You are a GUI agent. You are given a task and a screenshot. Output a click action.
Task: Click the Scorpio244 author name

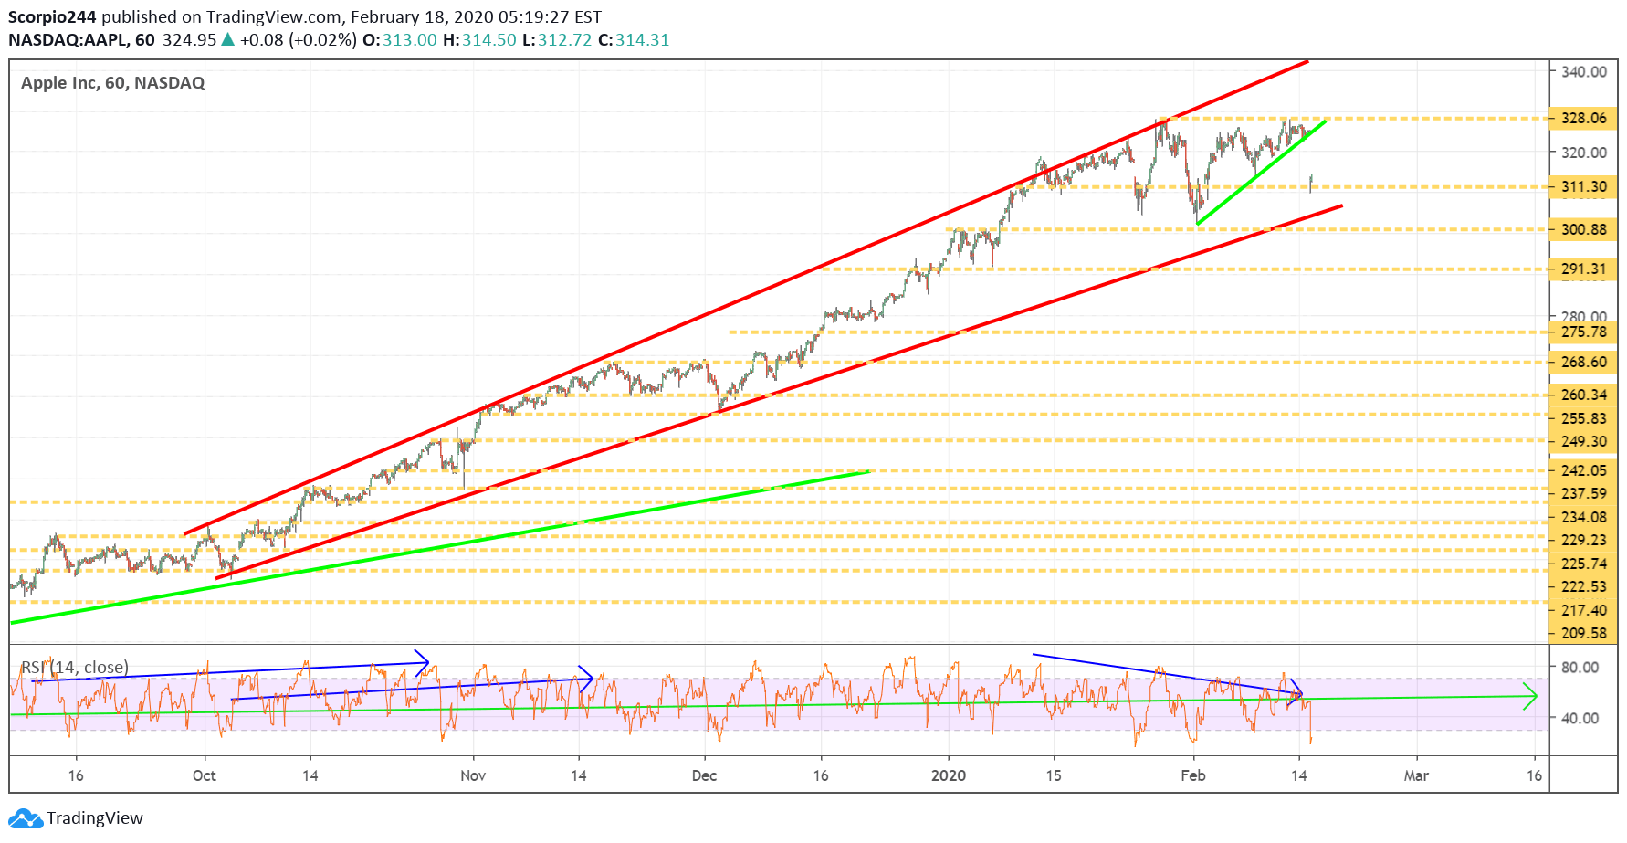52,16
